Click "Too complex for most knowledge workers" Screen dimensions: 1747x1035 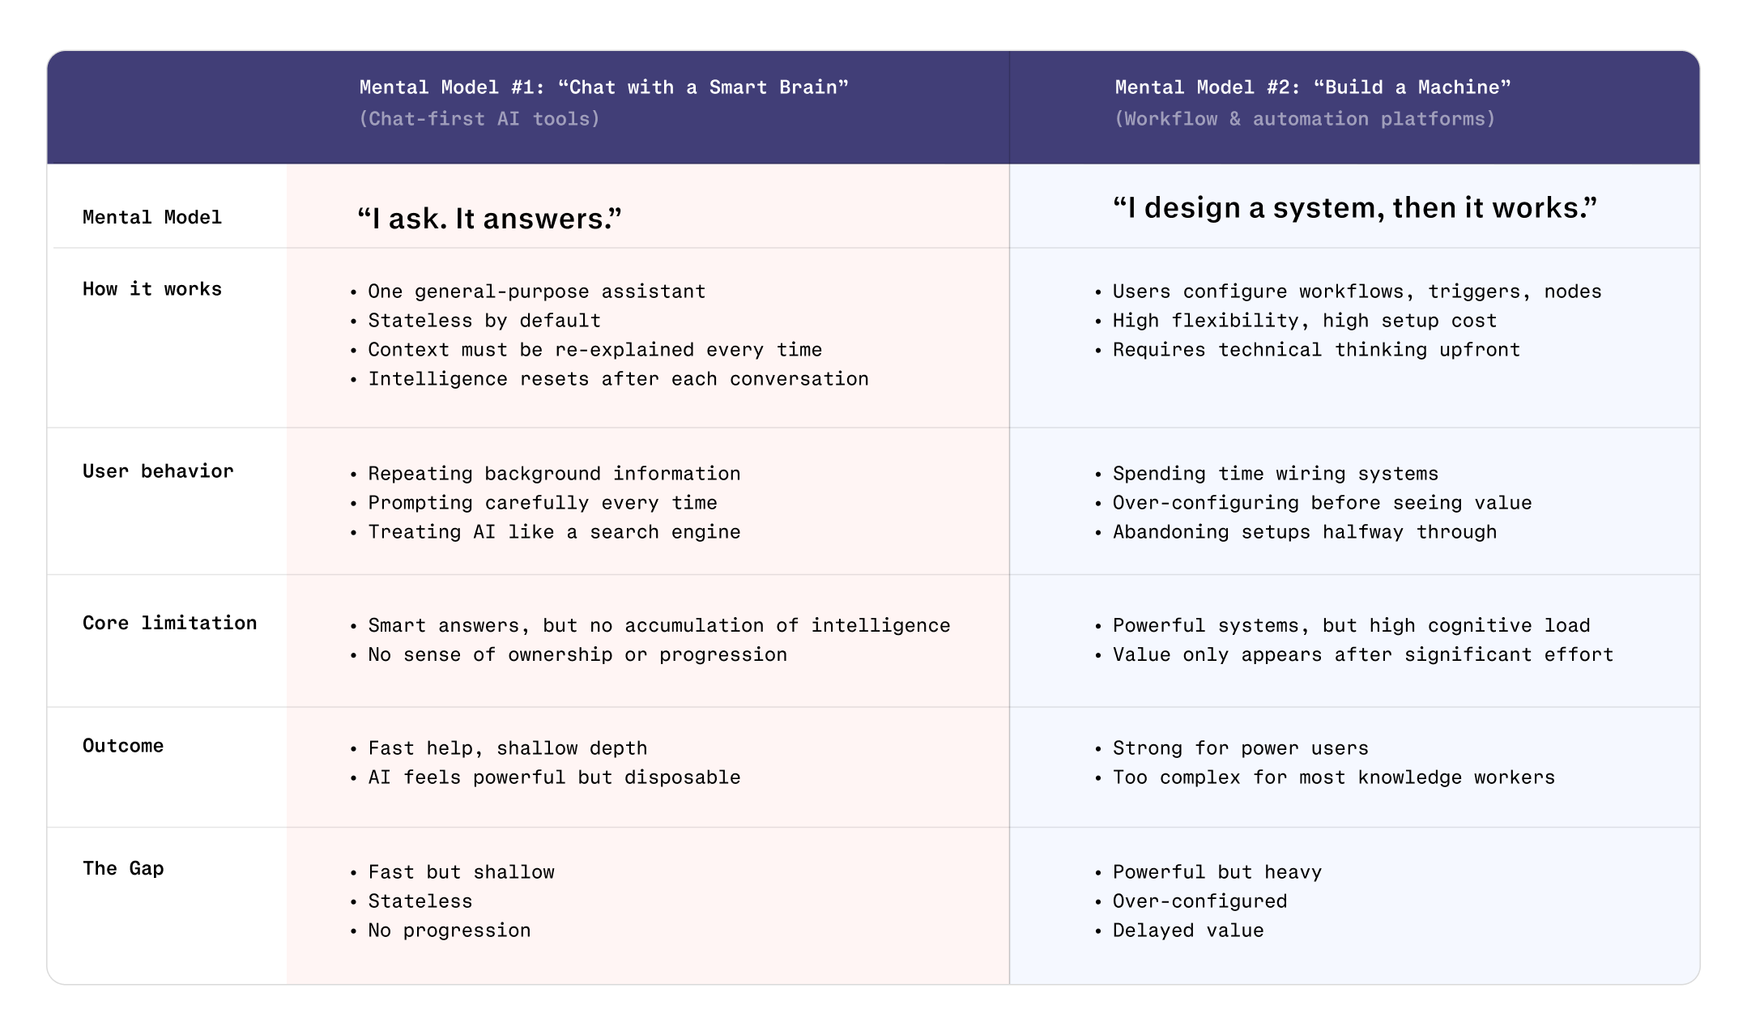[x=1333, y=777]
